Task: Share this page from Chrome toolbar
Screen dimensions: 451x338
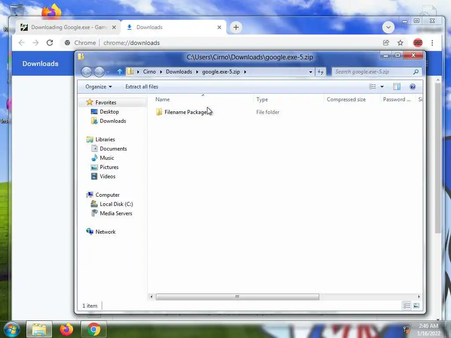Action: 386,43
